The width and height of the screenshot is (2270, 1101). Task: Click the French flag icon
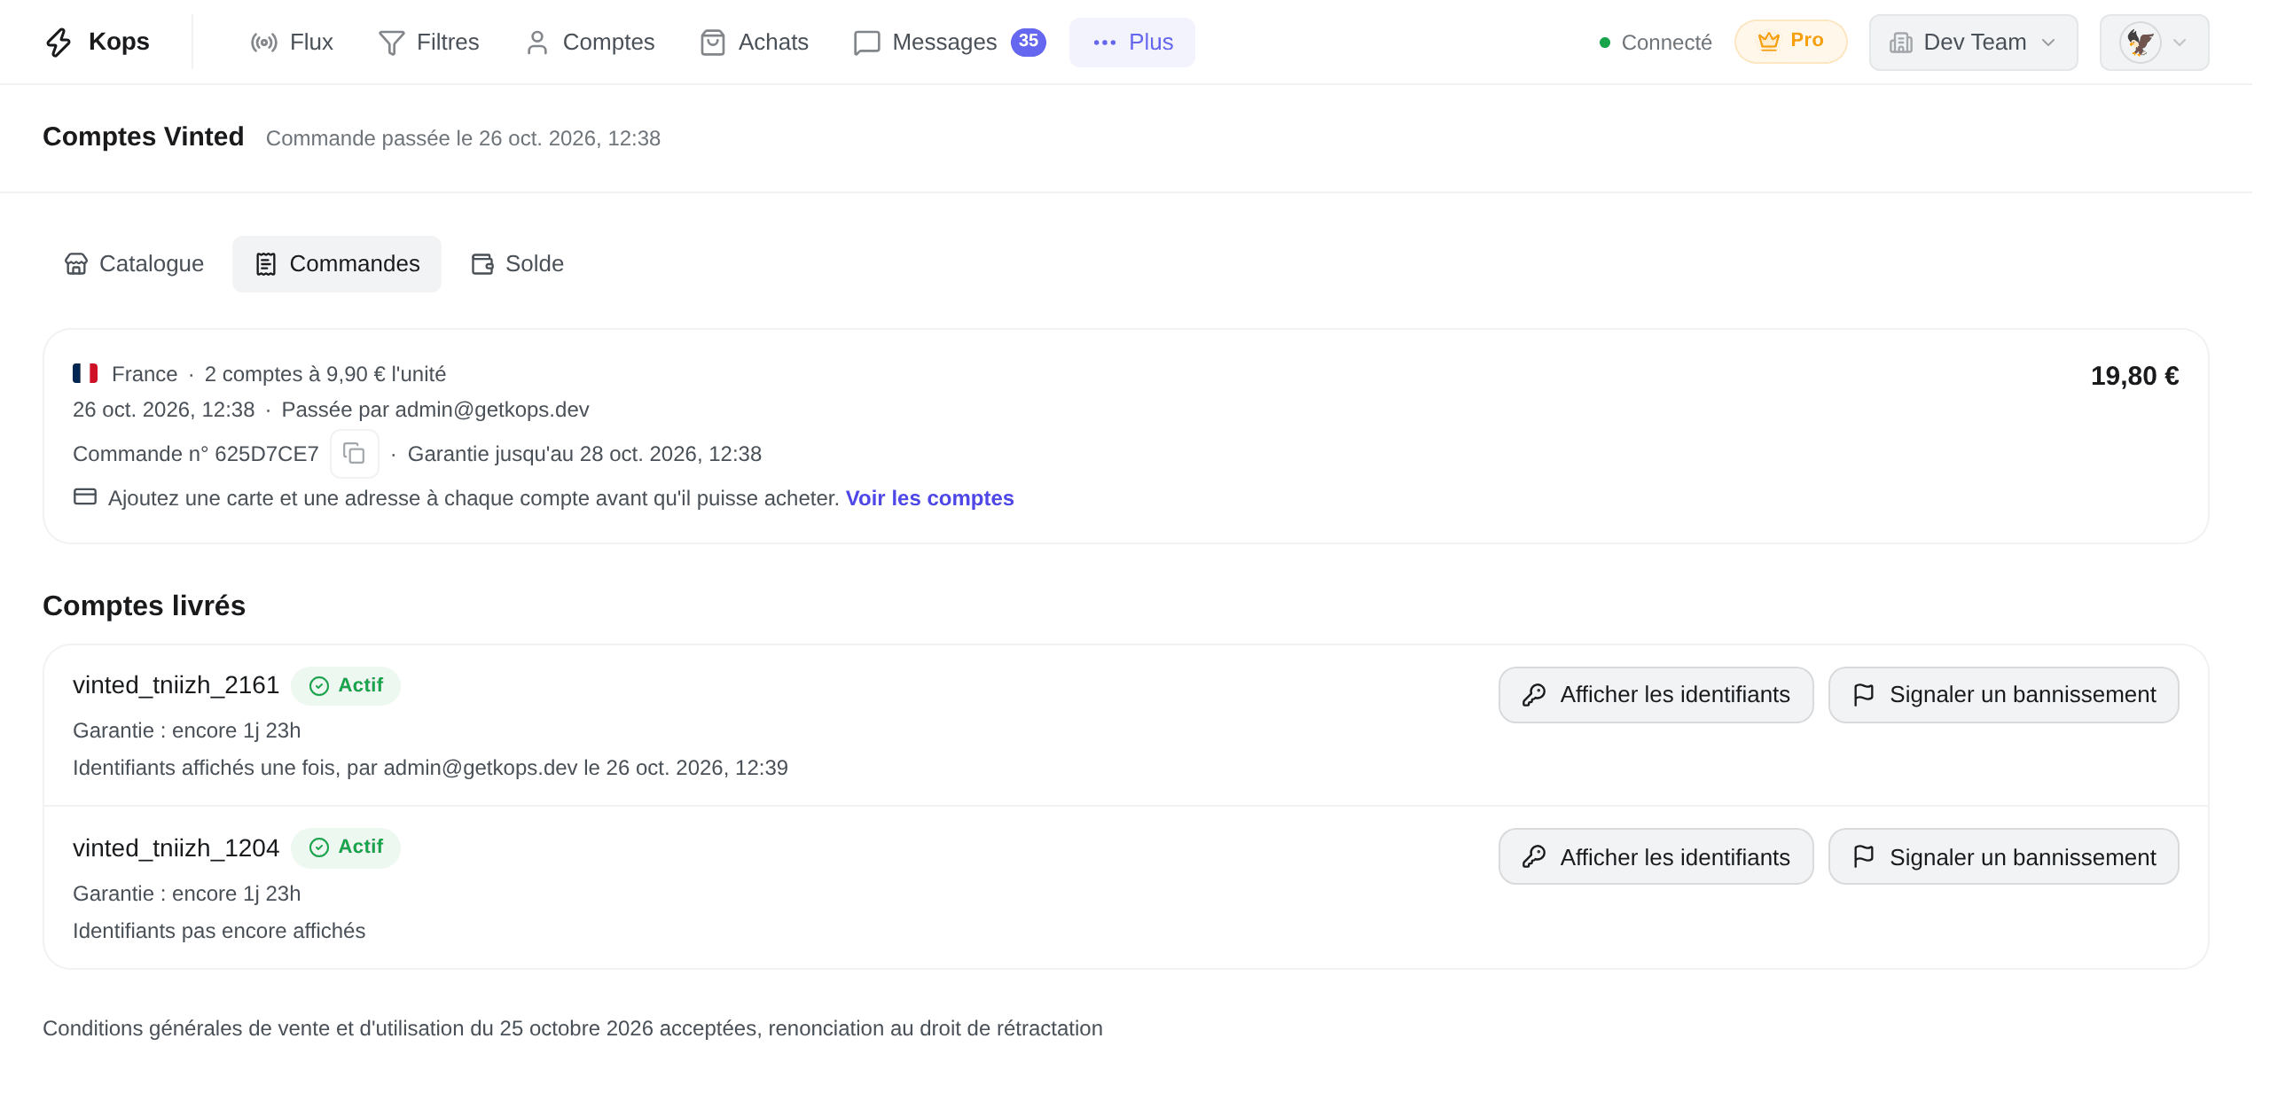pos(85,373)
